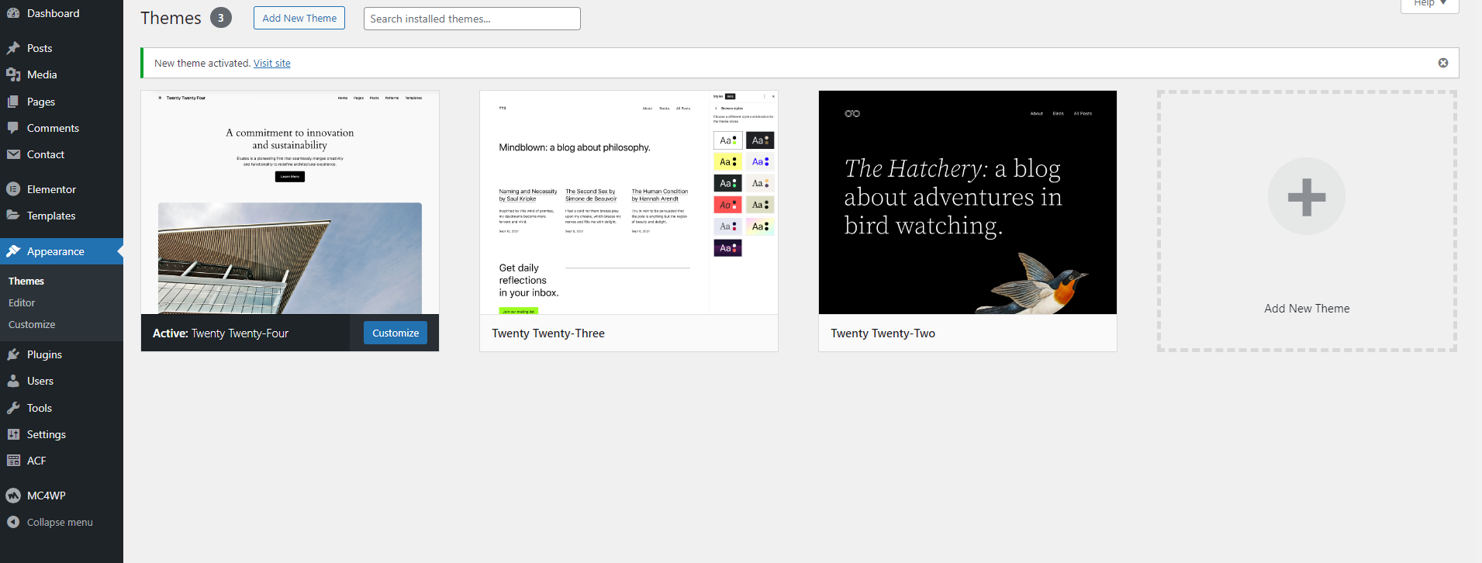This screenshot has height=563, width=1482.
Task: Collapse the admin sidebar menu
Action: pos(51,522)
